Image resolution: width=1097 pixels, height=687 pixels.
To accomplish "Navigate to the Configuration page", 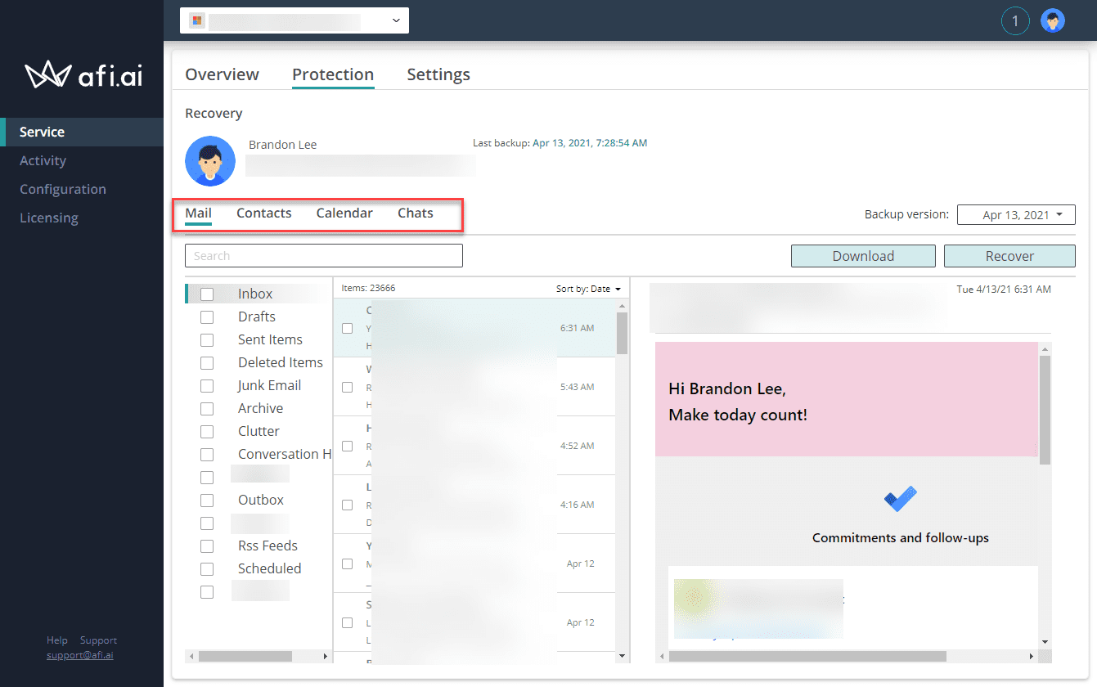I will (63, 189).
